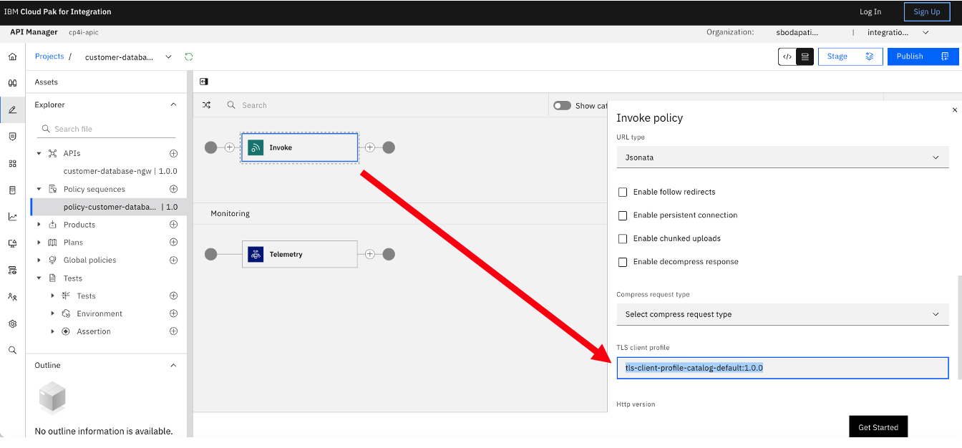Toggle the Show catalog switch

(563, 105)
